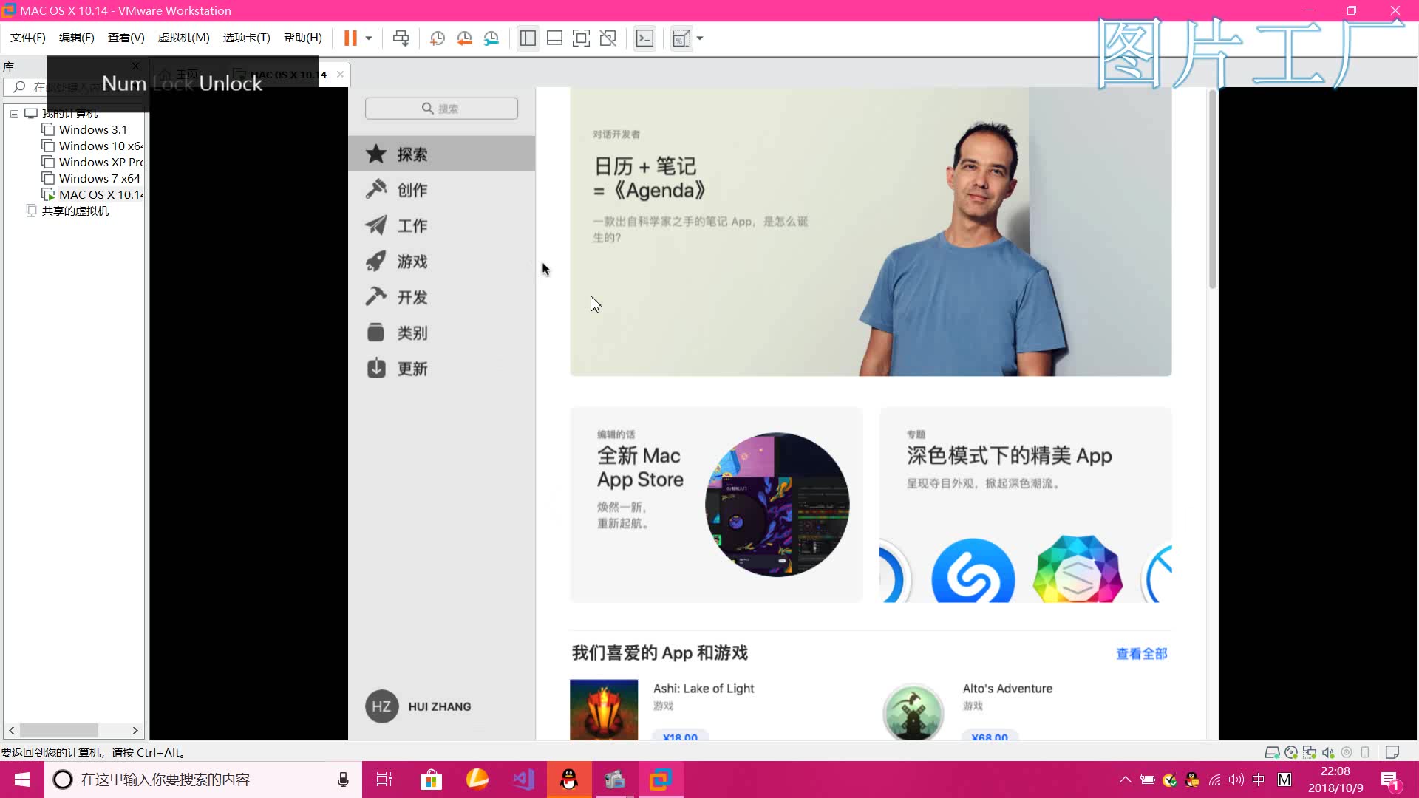Select the 游戏 section in the App Store sidebar

pos(412,261)
